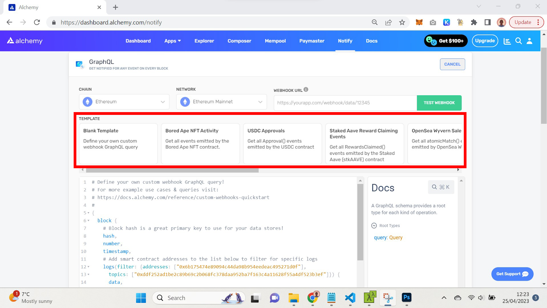Collapse the code fold arrow on line 6
This screenshot has width=547, height=308.
point(89,220)
